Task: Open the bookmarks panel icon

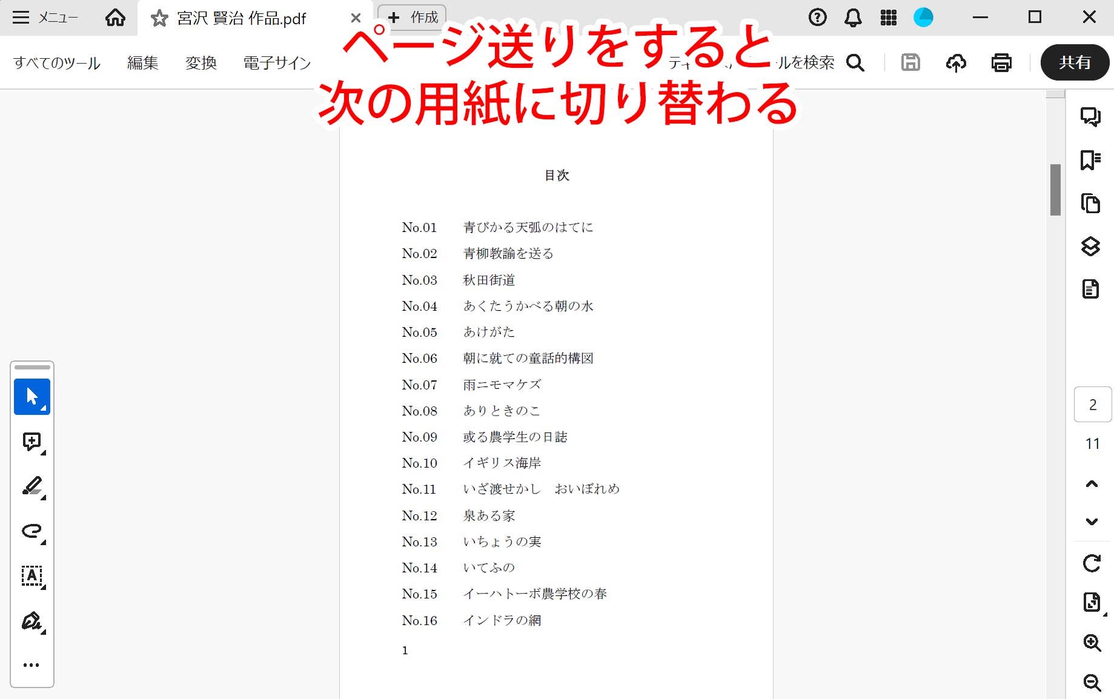Action: [x=1090, y=160]
